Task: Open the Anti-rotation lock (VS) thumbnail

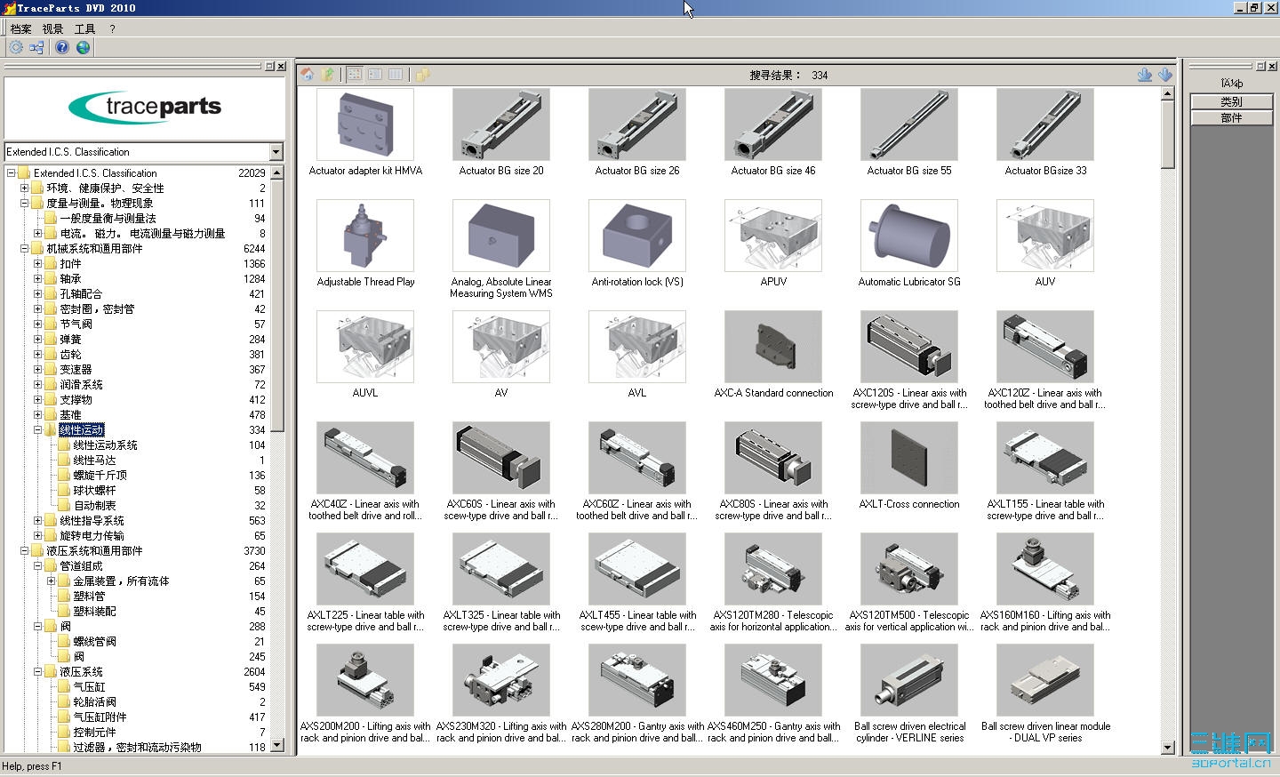Action: coord(637,236)
